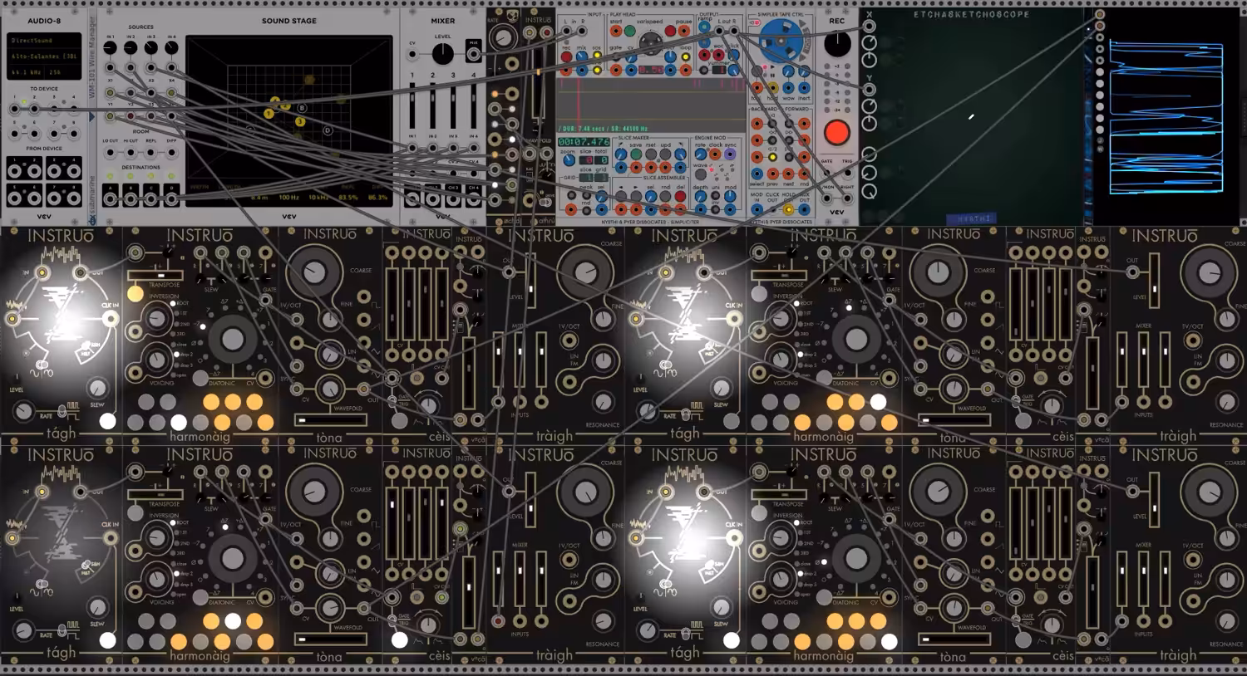1247x676 pixels.
Task: Click the red pause button in Play Head
Action: [670, 31]
